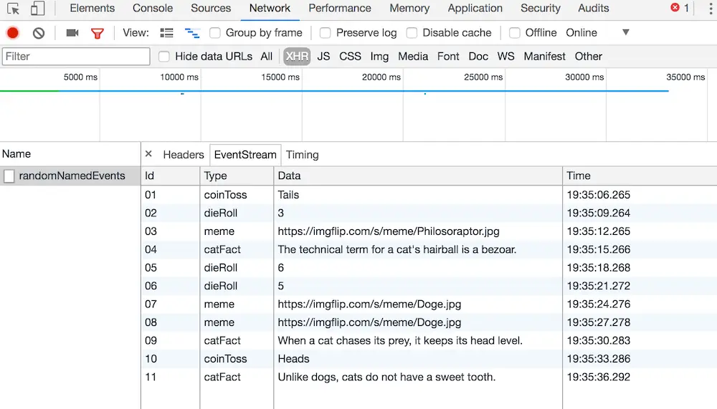Viewport: 717px width, 409px height.
Task: Select event 07 Doge.jpg meme row
Action: 429,304
